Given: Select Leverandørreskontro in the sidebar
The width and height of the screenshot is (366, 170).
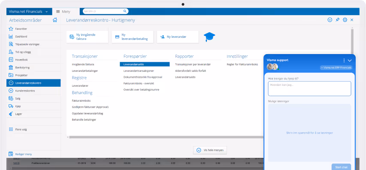Looking at the screenshot, I should 33,83.
